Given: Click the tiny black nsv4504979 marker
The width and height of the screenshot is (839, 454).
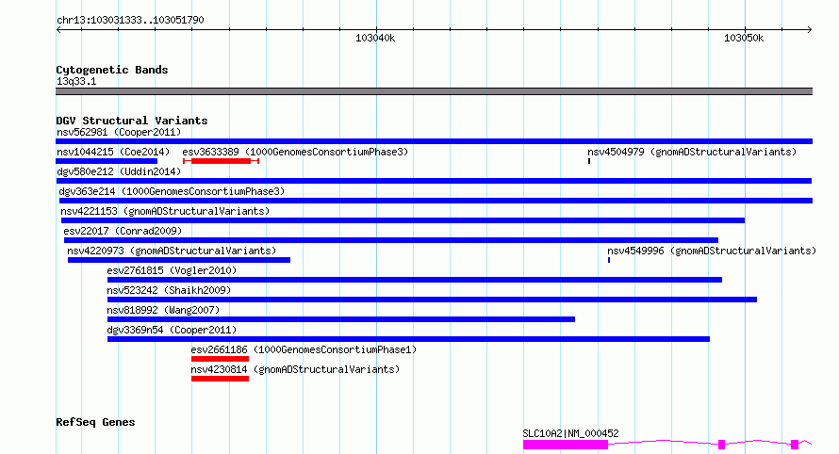Looking at the screenshot, I should click(589, 161).
